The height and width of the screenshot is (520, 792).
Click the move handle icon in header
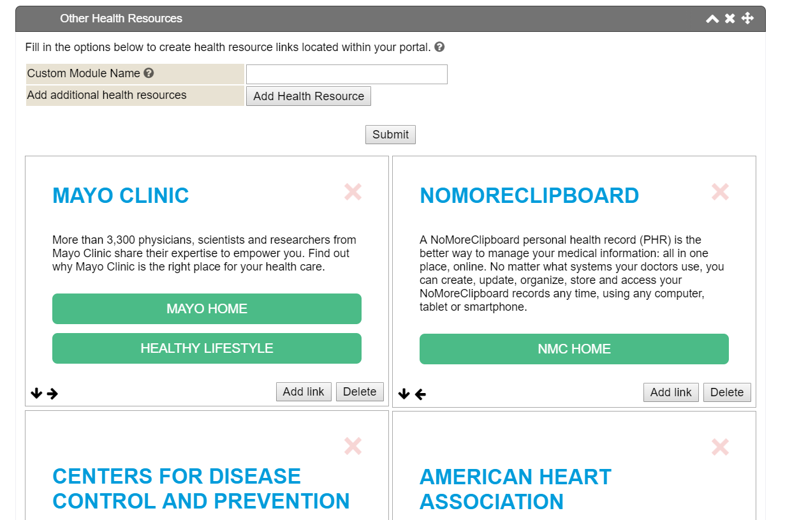coord(748,19)
